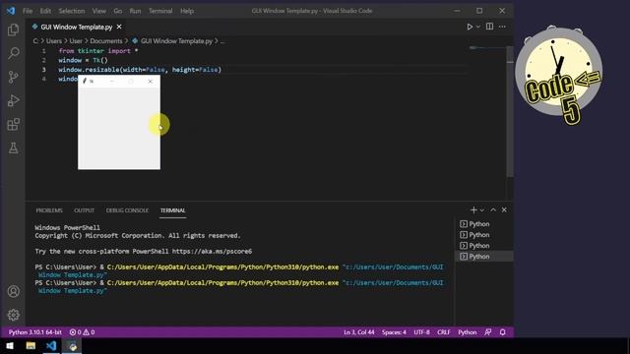
Task: Open notifications bell in status bar
Action: pyautogui.click(x=502, y=332)
